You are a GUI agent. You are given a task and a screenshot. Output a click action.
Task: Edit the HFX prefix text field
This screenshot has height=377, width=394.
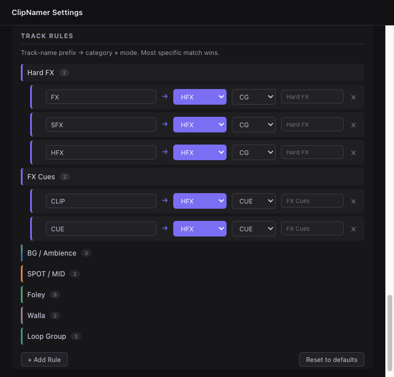(x=101, y=153)
